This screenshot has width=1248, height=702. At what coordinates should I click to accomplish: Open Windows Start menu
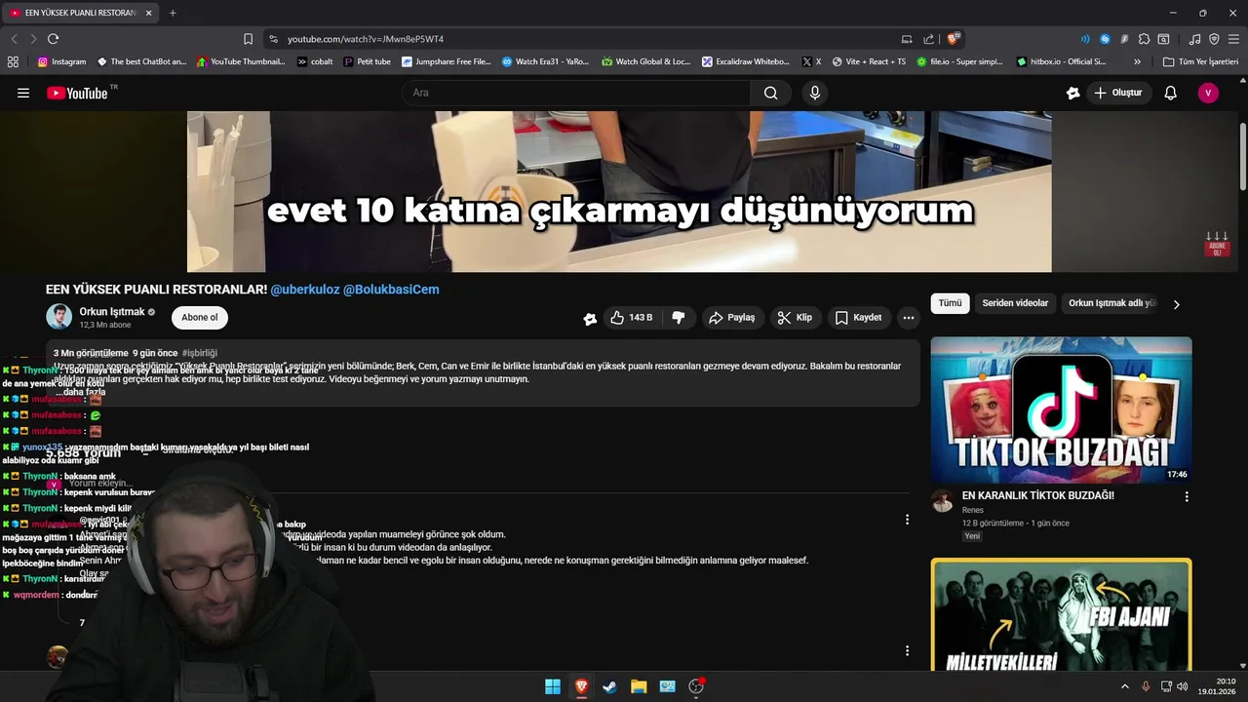pyautogui.click(x=552, y=686)
